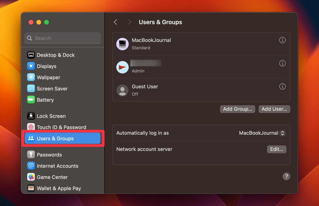The height and width of the screenshot is (206, 319).
Task: Open Battery settings
Action: click(46, 100)
